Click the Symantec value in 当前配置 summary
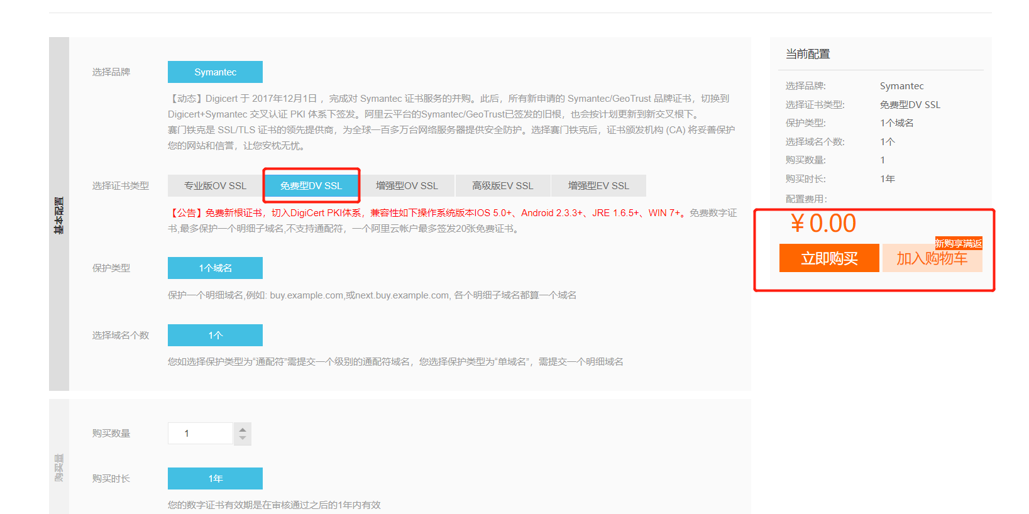This screenshot has width=1029, height=514. (901, 86)
